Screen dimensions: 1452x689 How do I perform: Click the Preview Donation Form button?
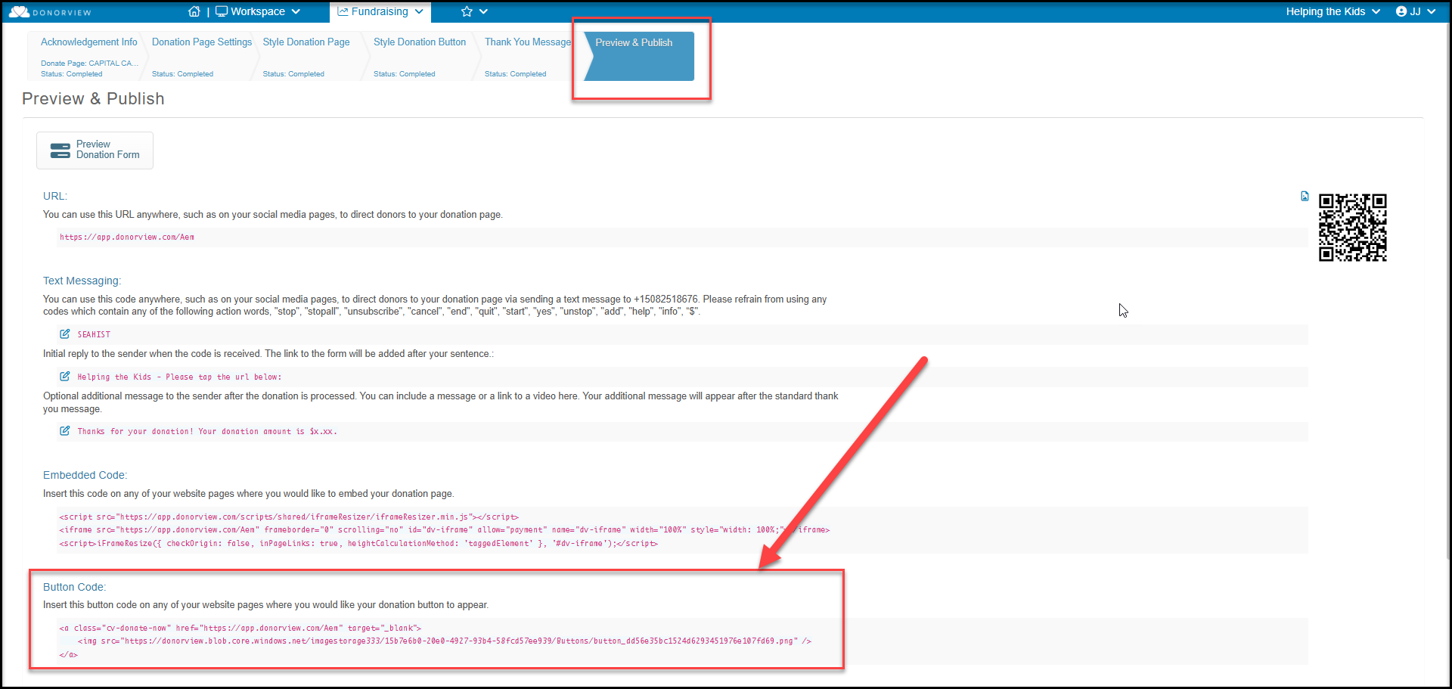click(95, 150)
